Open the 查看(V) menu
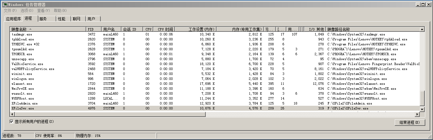 tap(44, 10)
